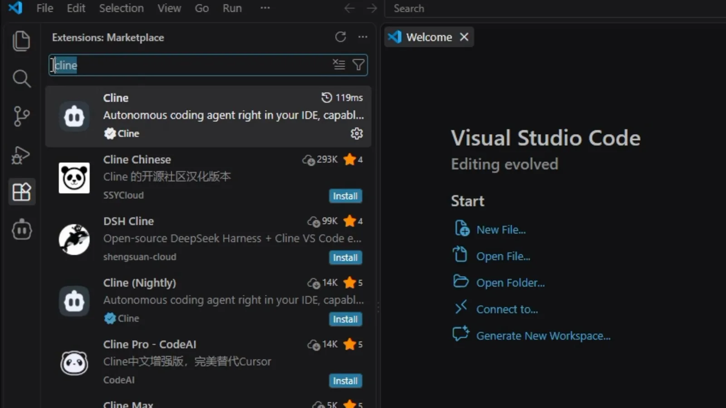The width and height of the screenshot is (726, 408).
Task: Click the DSH Cline orca logo
Action: point(74,239)
